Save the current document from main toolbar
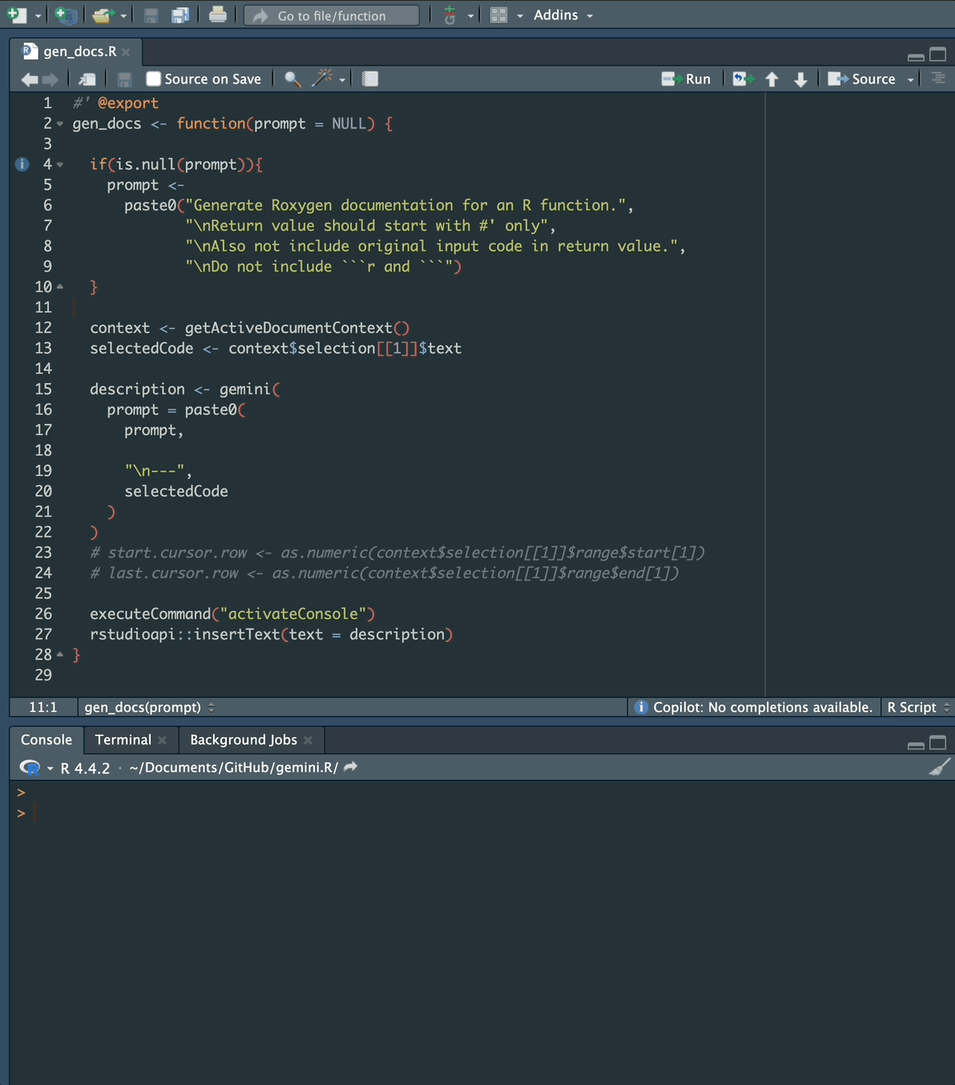 pos(151,15)
